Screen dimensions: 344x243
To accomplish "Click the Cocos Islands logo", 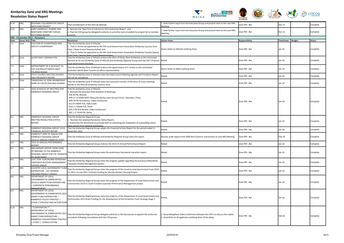I will (x=310, y=14).
